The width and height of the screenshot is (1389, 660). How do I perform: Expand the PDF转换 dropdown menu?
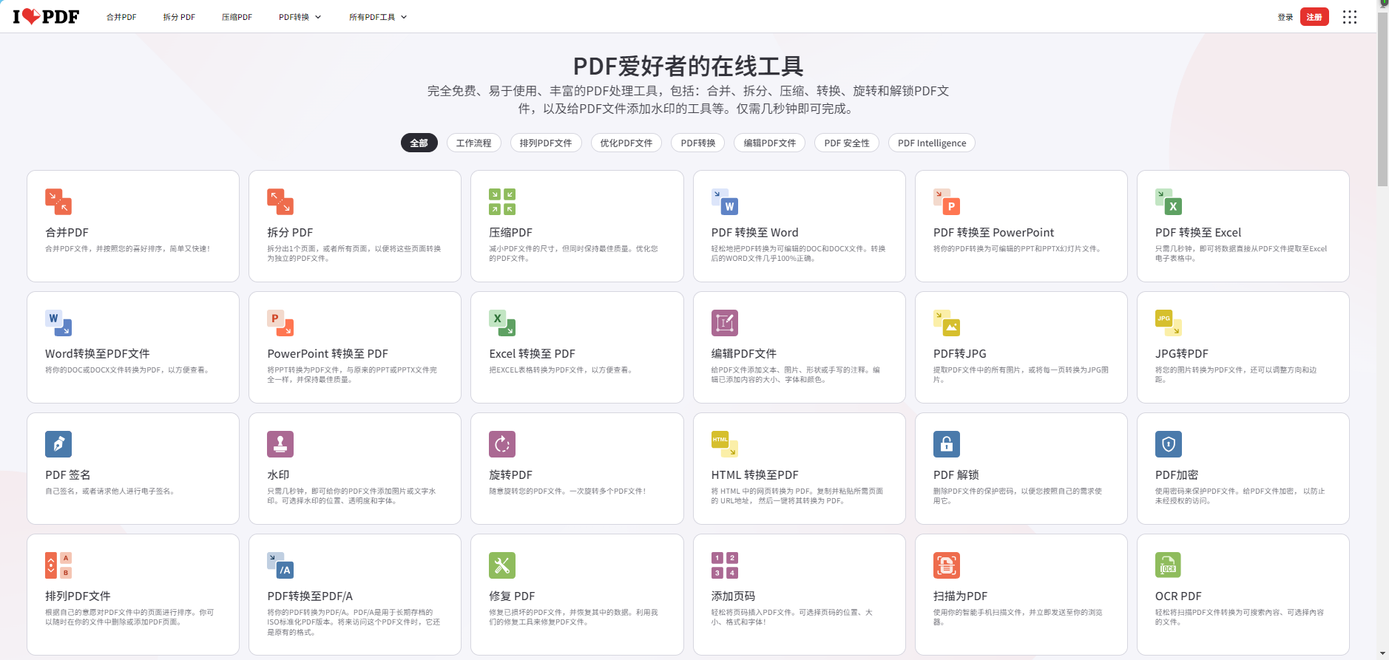(x=300, y=17)
